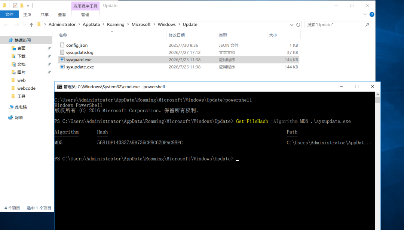
Task: Focus the 搜索"Update" search box
Action: tap(335, 25)
